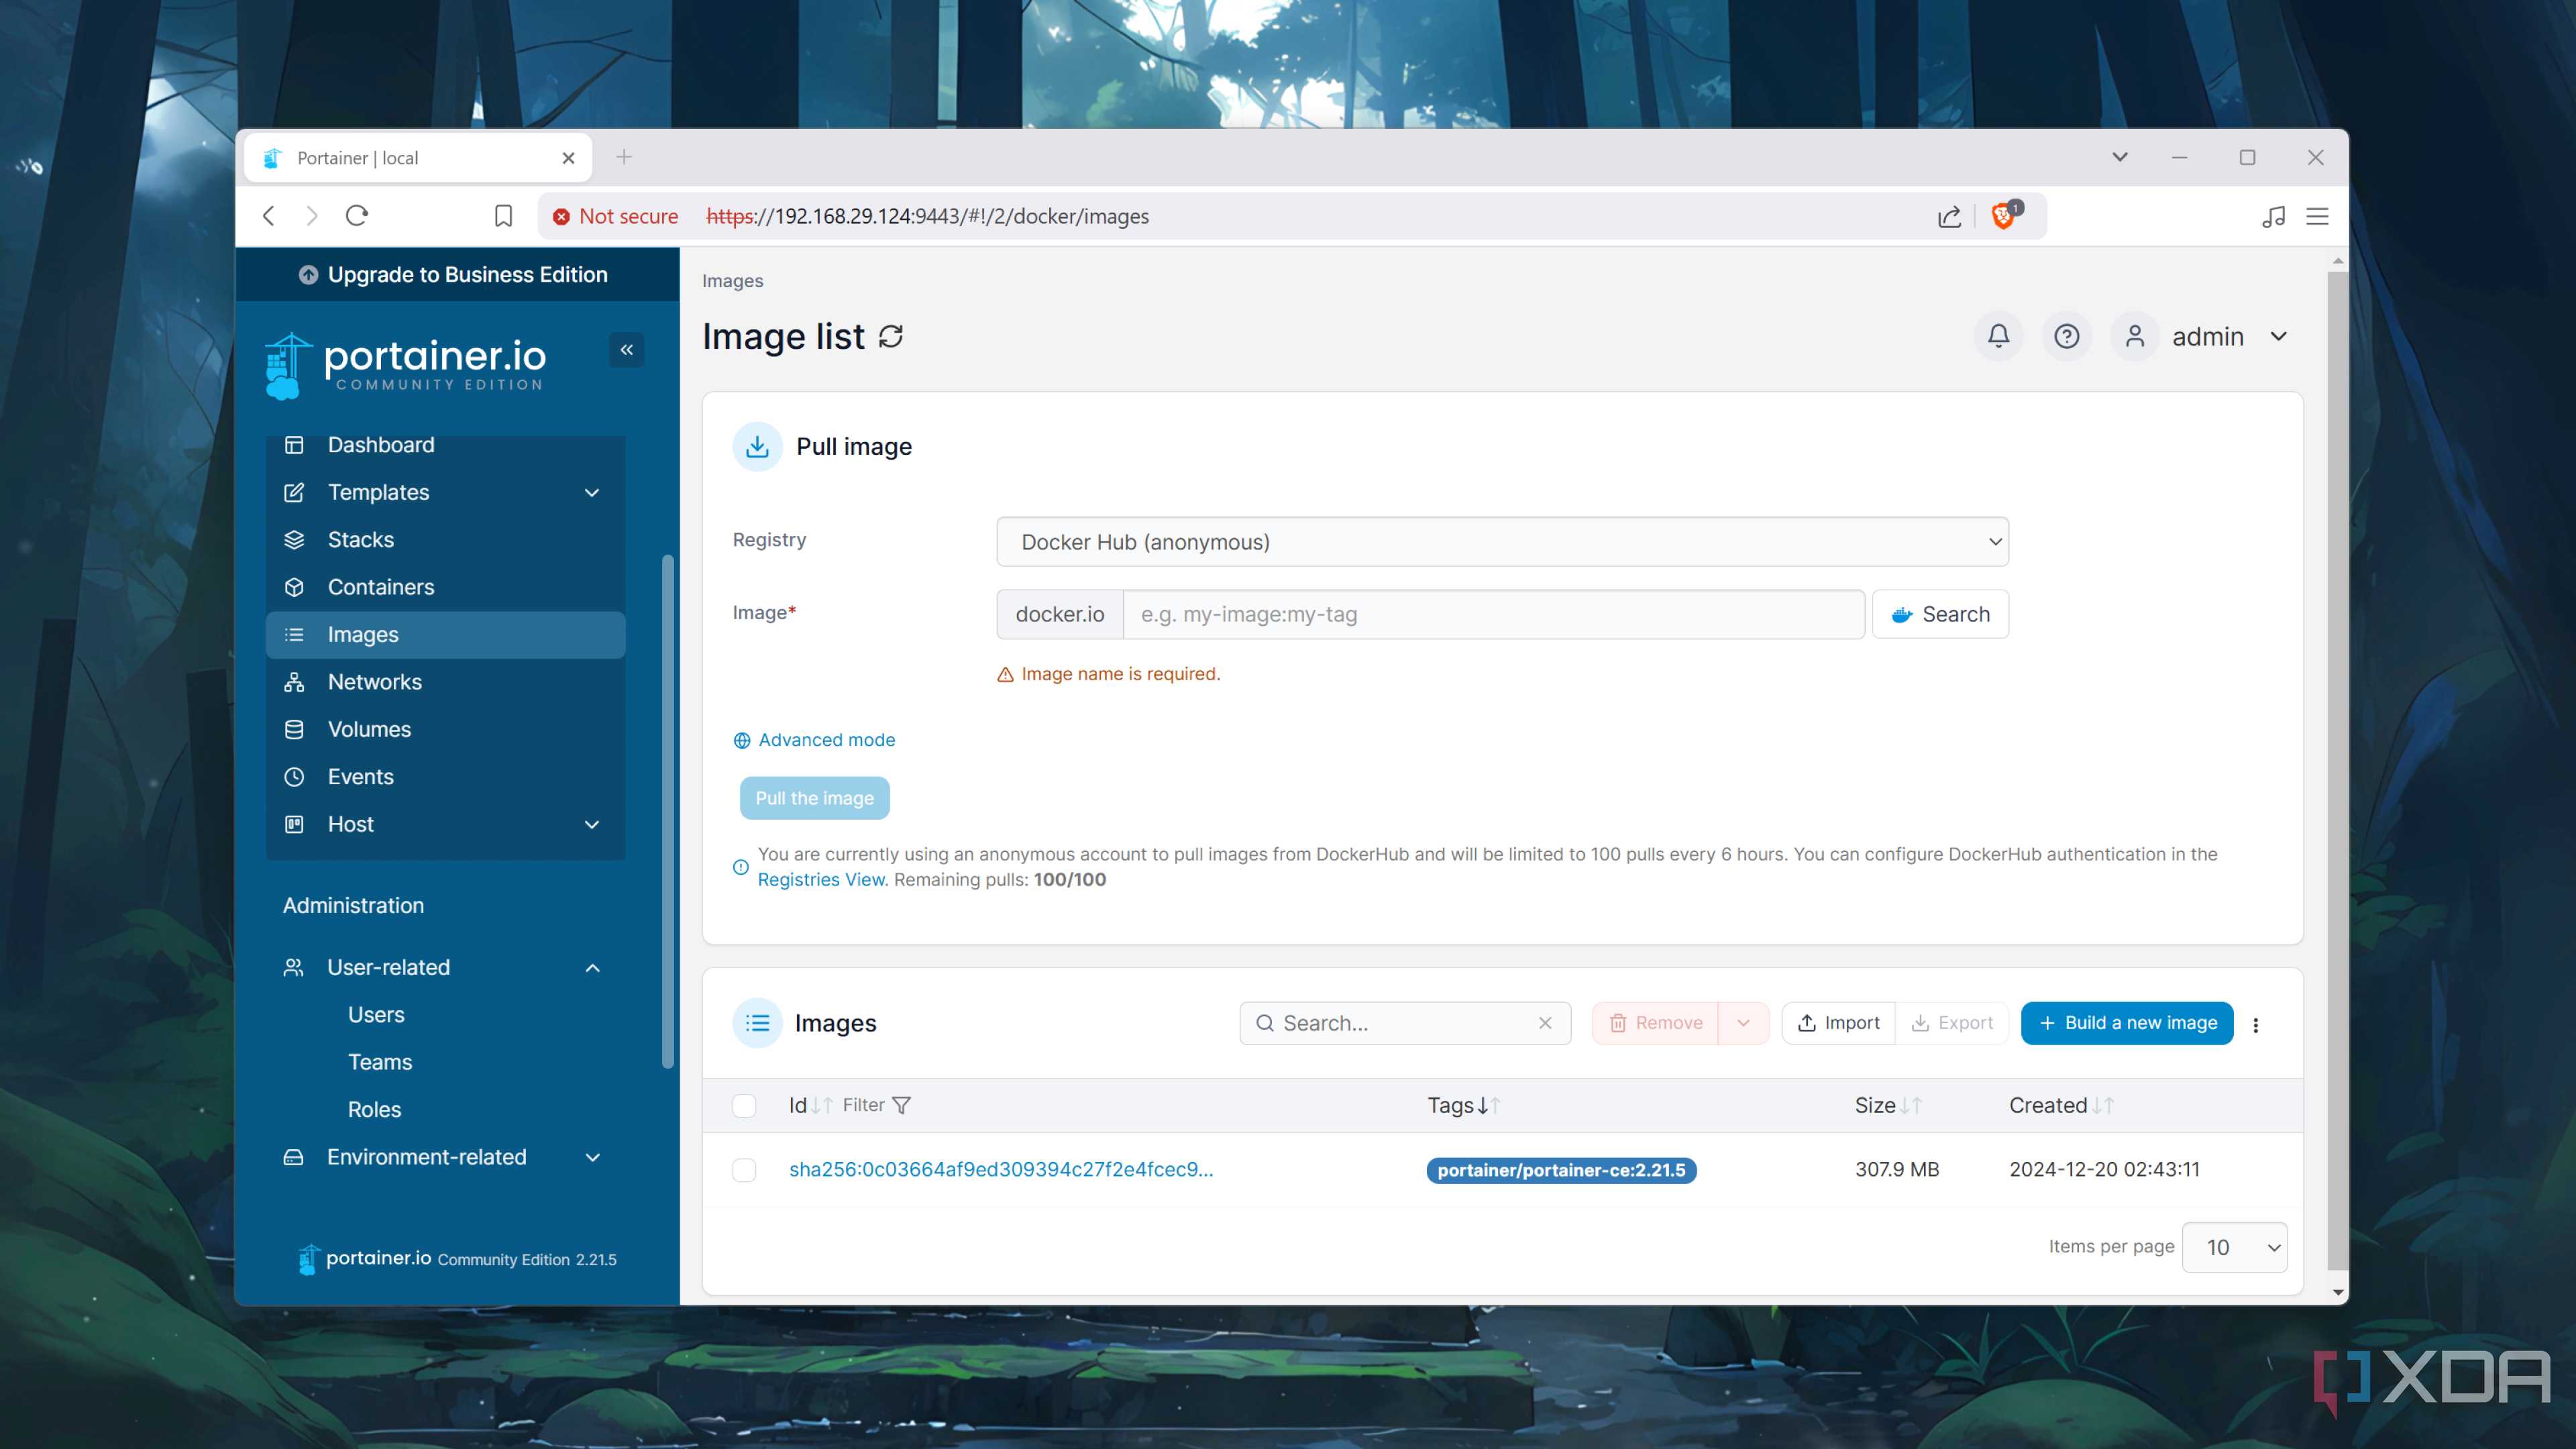Focus the image name input field

point(1493,614)
